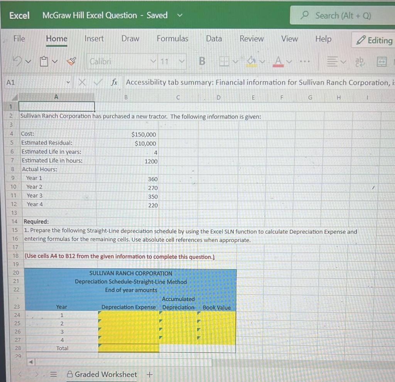Confirm cell entry with the checkmark icon
The image size is (395, 382).
pos(97,82)
